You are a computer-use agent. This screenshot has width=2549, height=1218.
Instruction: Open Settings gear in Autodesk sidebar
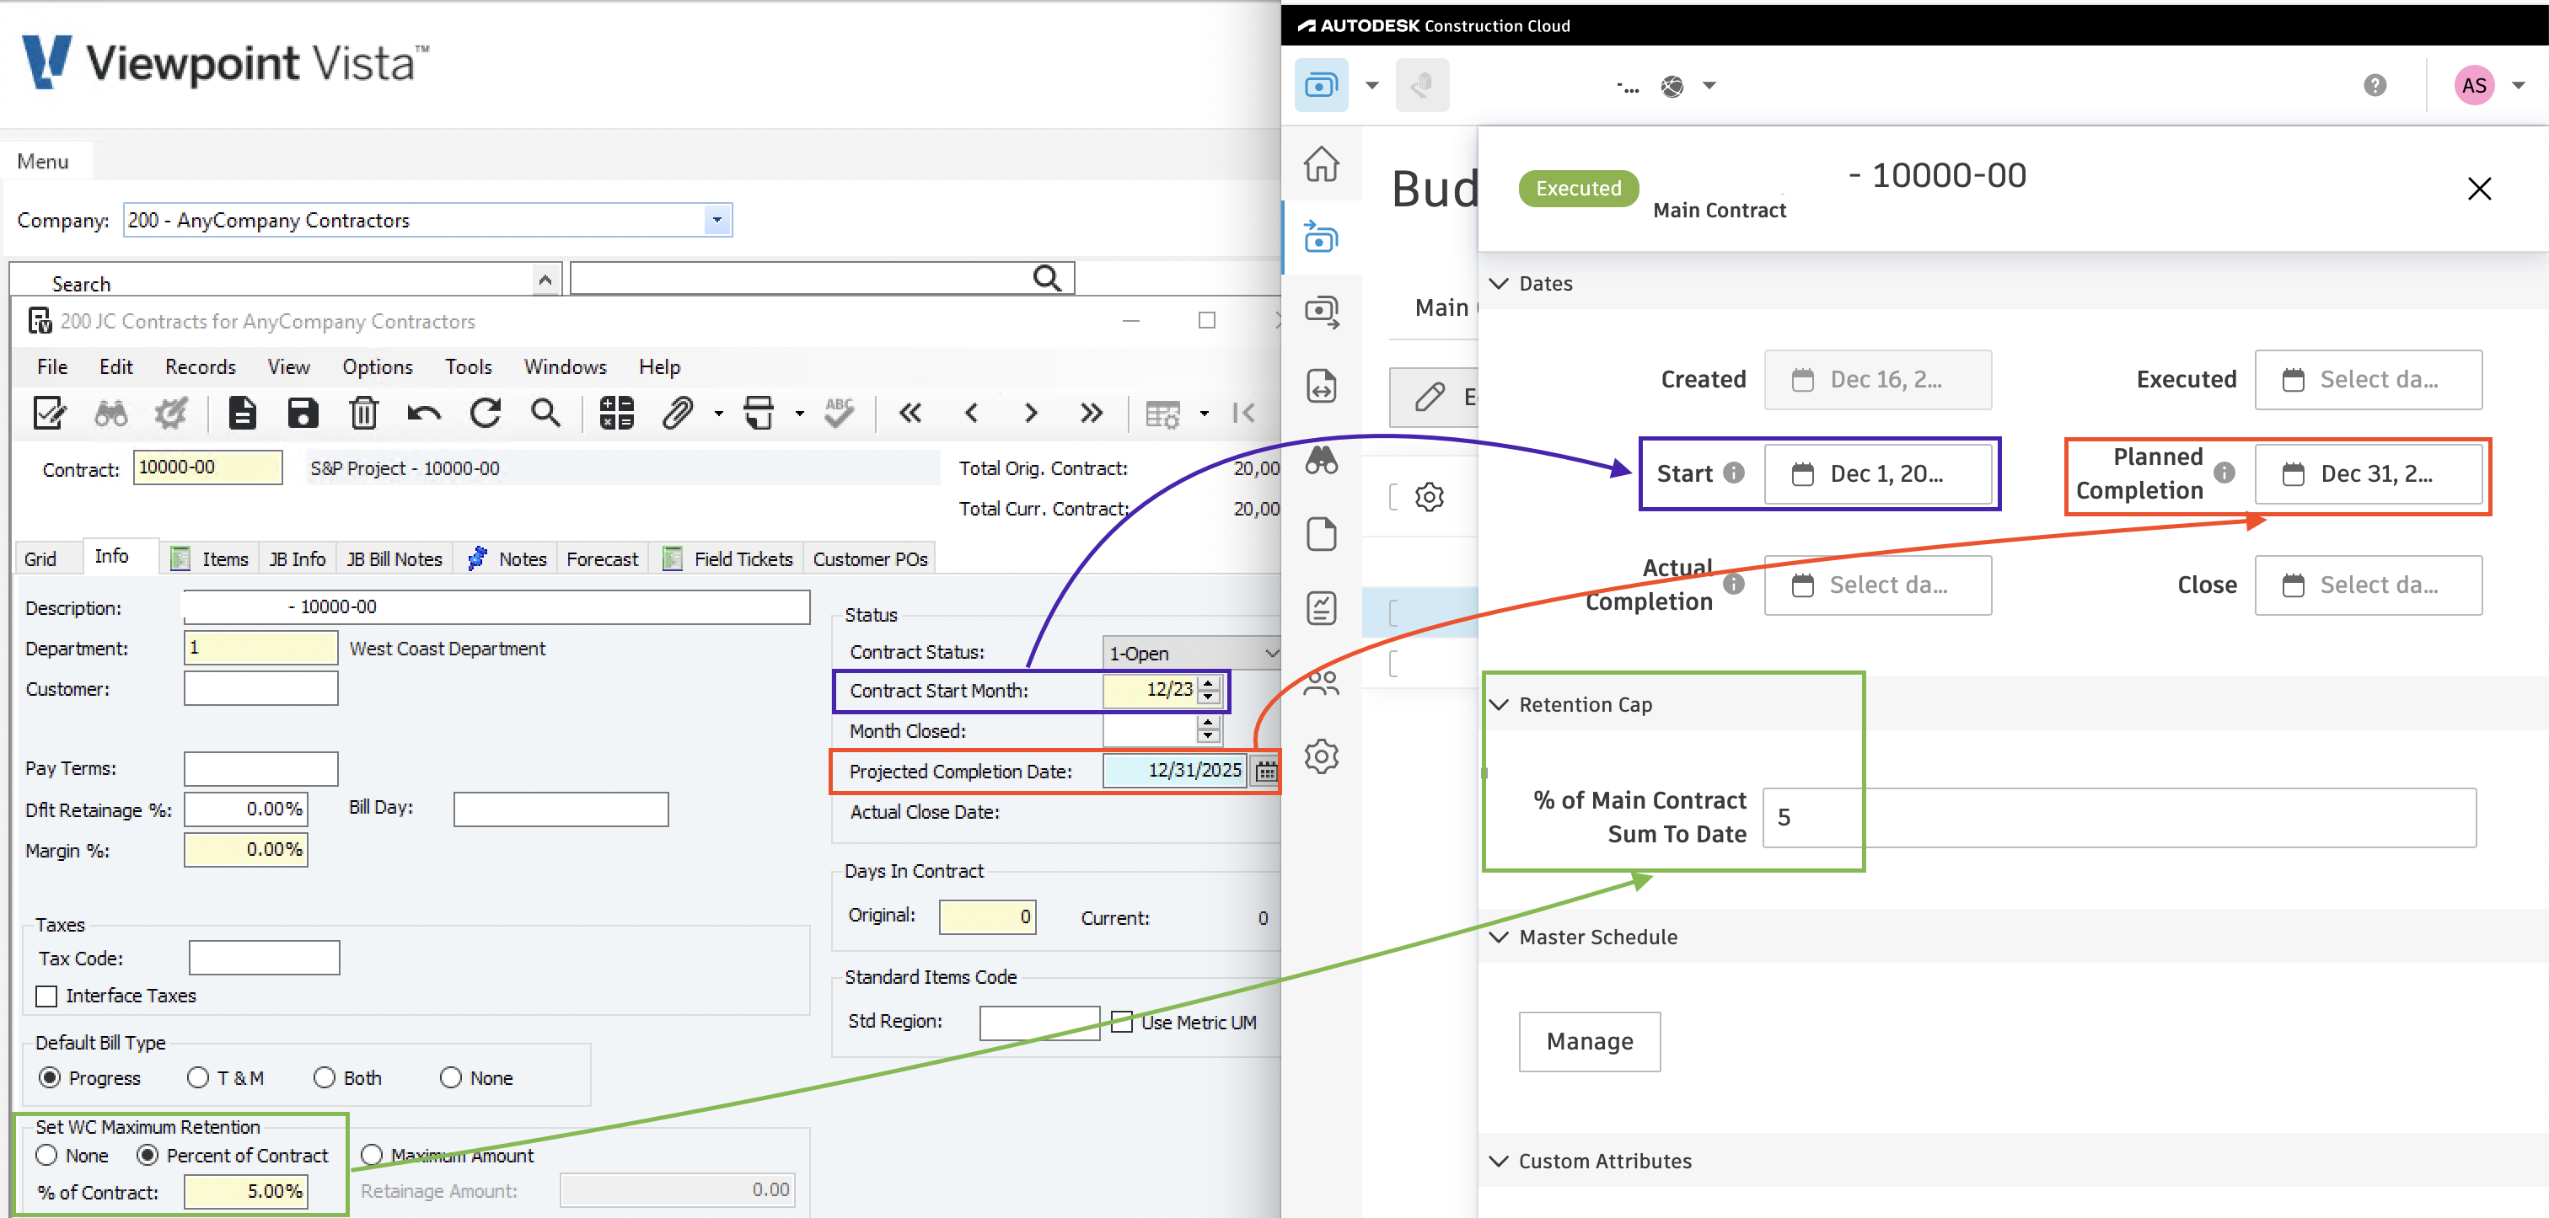point(1321,756)
